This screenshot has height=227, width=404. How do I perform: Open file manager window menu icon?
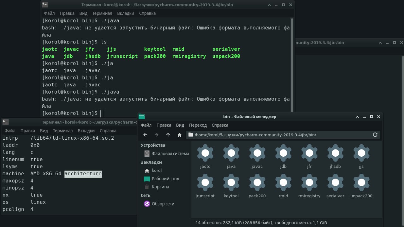pyautogui.click(x=142, y=117)
